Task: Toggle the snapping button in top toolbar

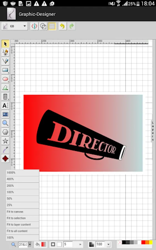Action: click(34, 26)
